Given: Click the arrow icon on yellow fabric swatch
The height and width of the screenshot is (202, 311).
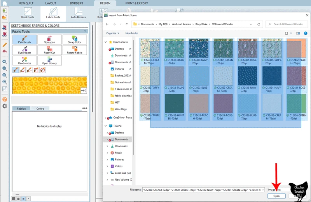Looking at the screenshot, I should tap(84, 90).
